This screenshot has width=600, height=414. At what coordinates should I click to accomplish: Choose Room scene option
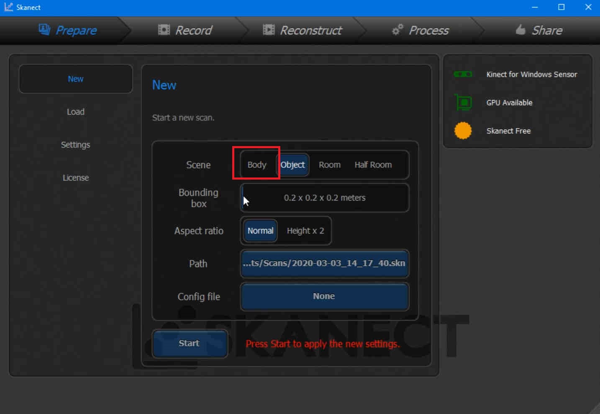pyautogui.click(x=330, y=165)
